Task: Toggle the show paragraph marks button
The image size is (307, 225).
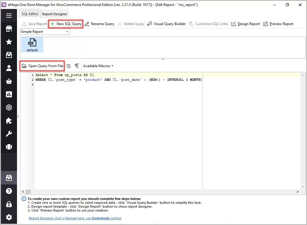Action: 77,66
